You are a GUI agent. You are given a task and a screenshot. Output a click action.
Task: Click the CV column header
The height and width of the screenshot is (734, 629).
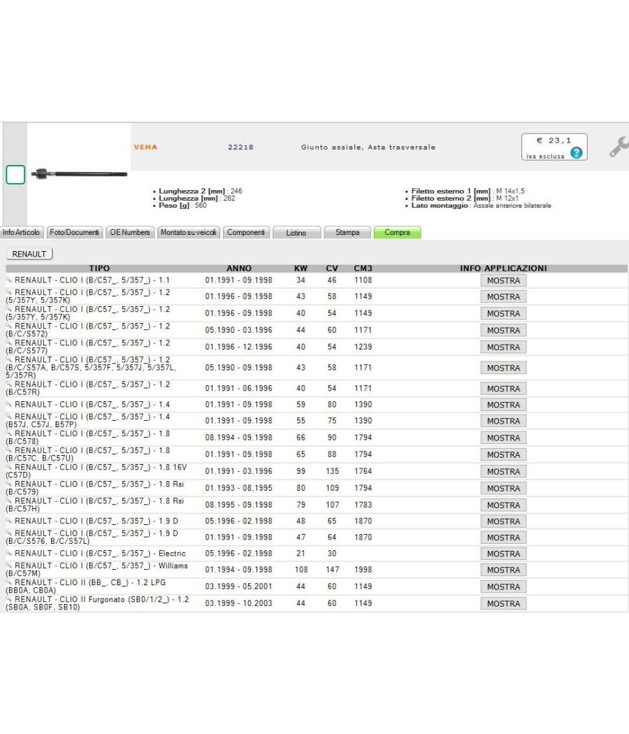[x=332, y=268]
